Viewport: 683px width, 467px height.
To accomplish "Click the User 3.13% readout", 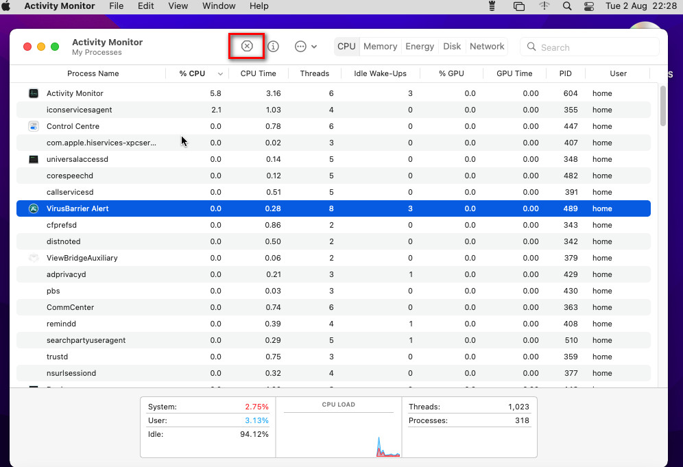I will coord(208,420).
